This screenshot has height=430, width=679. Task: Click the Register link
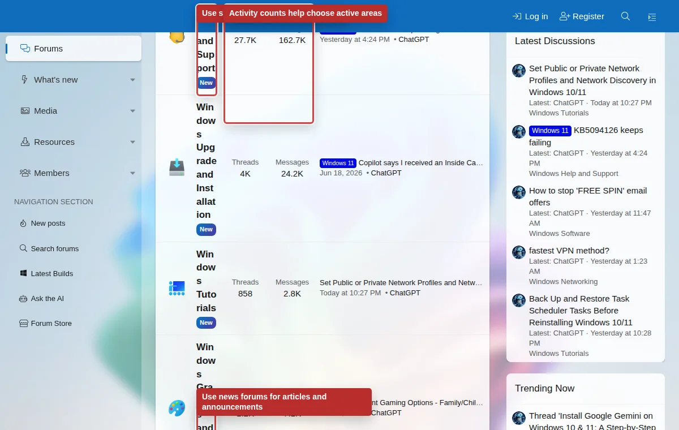pos(582,16)
